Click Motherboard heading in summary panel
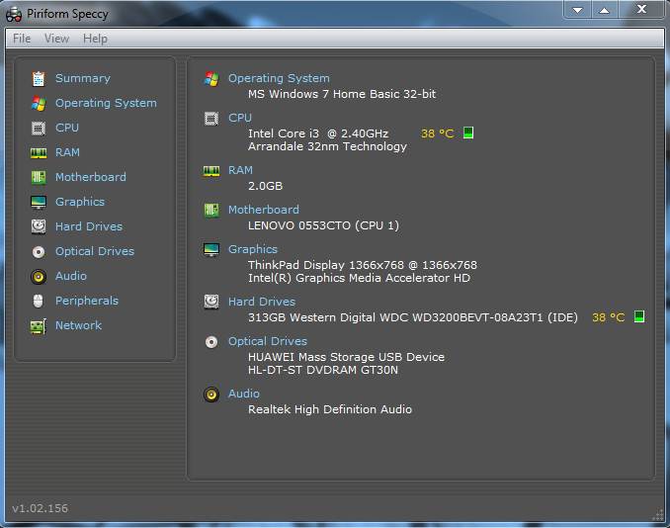Image resolution: width=670 pixels, height=528 pixels. point(264,210)
